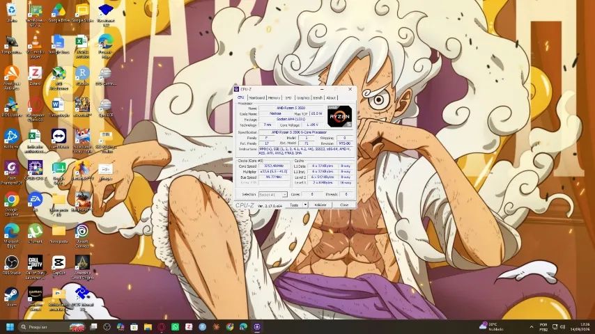Select the CPUID CPU-Z desktop shortcut

pos(36,170)
